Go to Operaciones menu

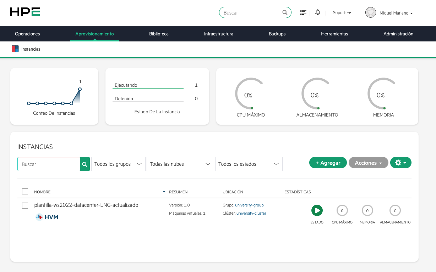click(x=27, y=34)
